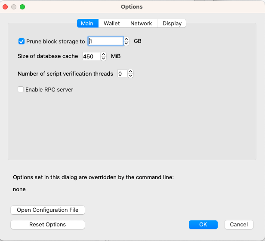Screen dimensions: 265x241
Task: Click the database cache MiB field
Action: pos(91,56)
